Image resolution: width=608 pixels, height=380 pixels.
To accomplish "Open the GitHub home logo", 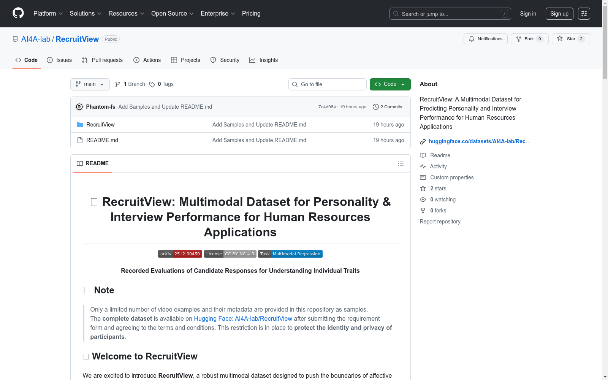I will 18,13.
